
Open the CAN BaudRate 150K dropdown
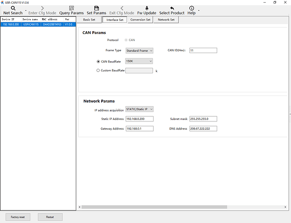[x=139, y=61]
